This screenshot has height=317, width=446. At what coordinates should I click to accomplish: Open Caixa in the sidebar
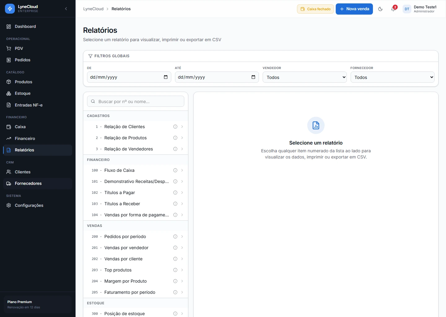(x=38, y=127)
